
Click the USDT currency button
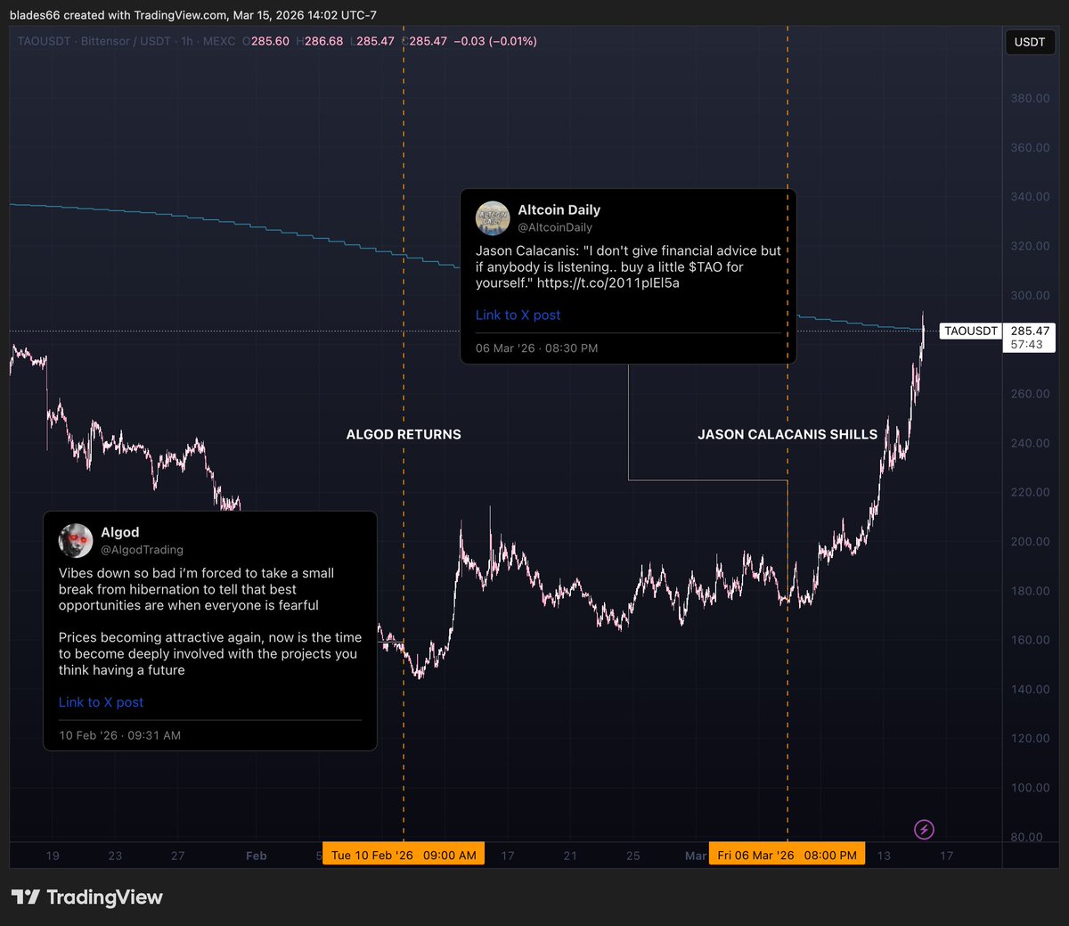(1030, 42)
